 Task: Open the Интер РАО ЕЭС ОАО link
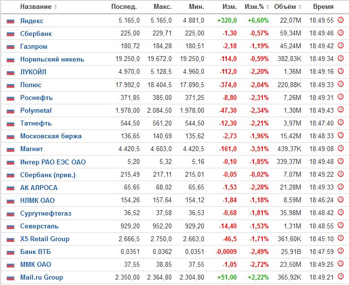tap(53, 162)
